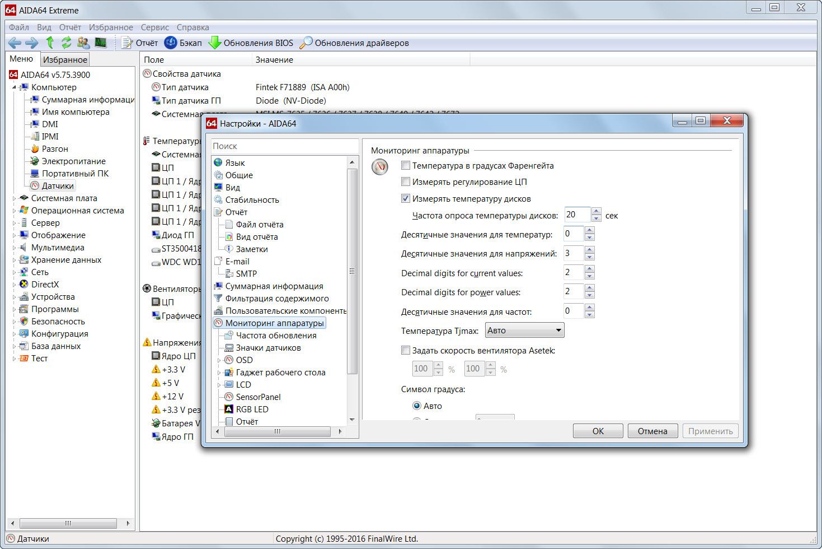Enable Измерять регулирование ЦП checkbox
822x549 pixels.
pos(406,182)
